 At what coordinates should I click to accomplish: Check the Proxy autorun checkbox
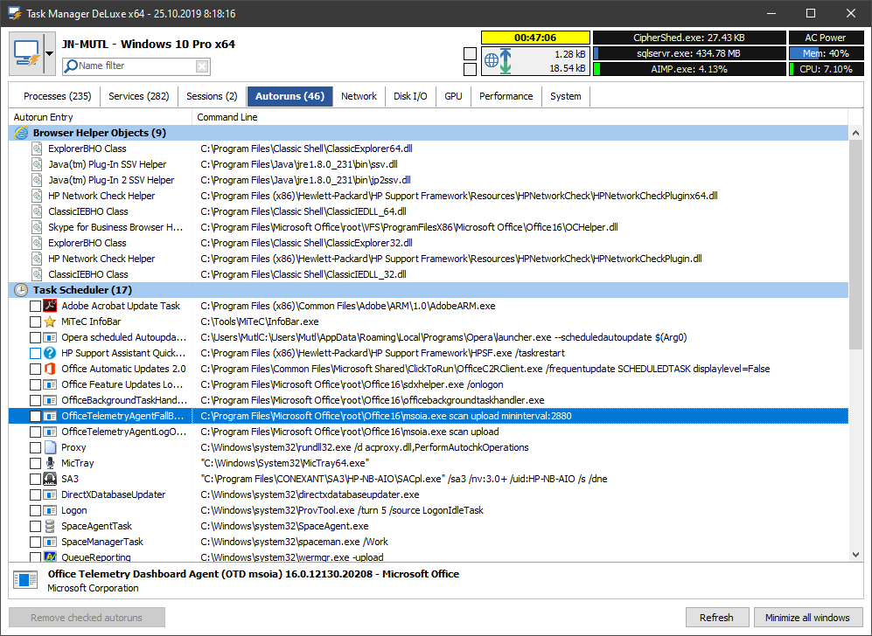(35, 447)
